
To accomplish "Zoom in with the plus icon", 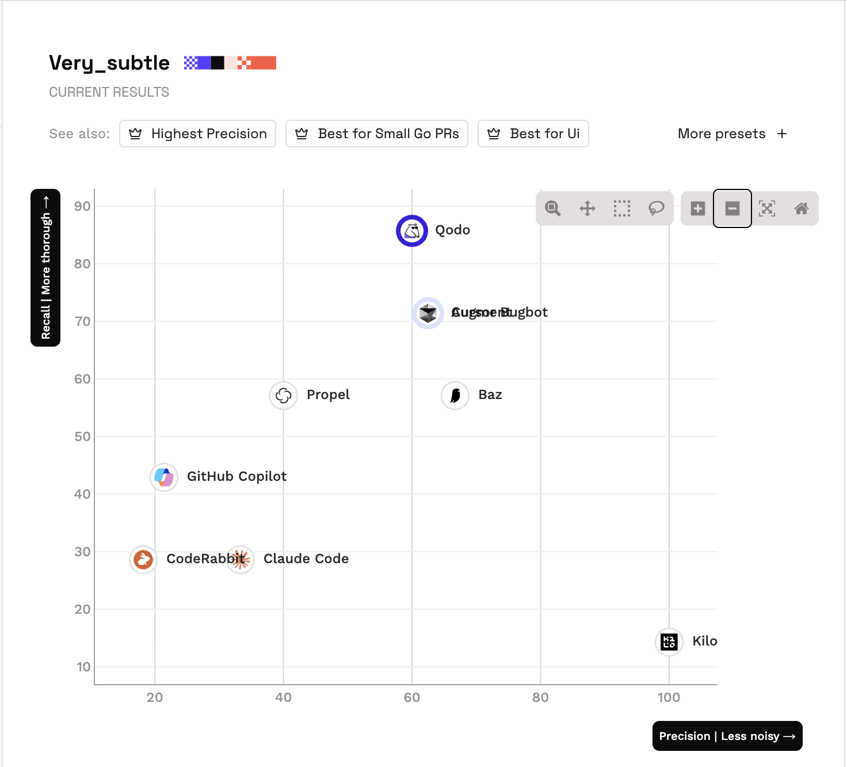I will tap(698, 208).
